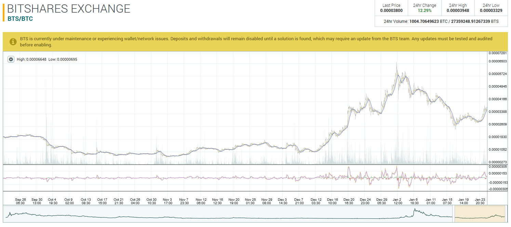Click the 24hr Low value 0.00003329
This screenshot has width=511, height=227.
point(491,11)
